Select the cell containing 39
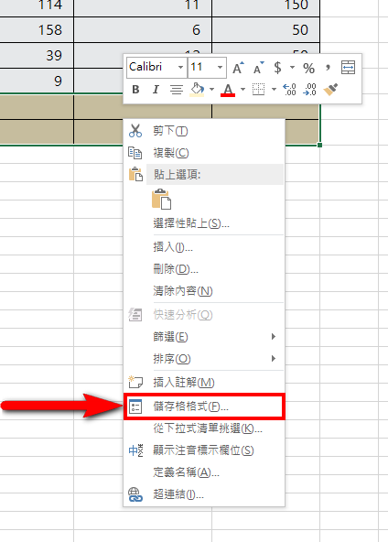Screen dimensions: 388x542 [37, 56]
